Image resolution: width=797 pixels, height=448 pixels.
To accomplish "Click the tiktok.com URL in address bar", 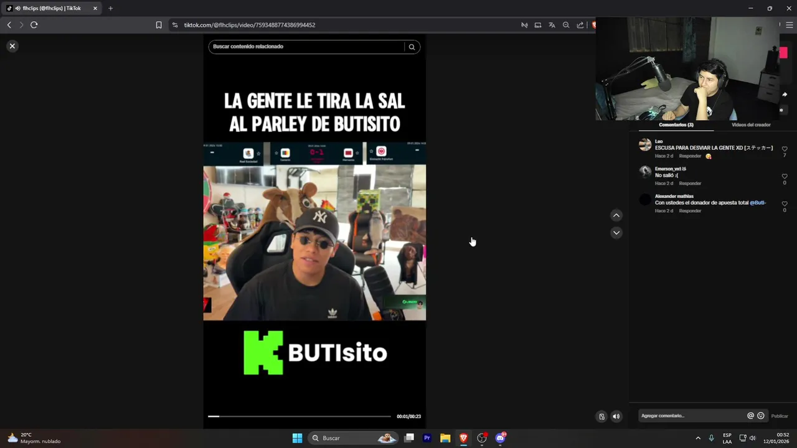I will (250, 25).
